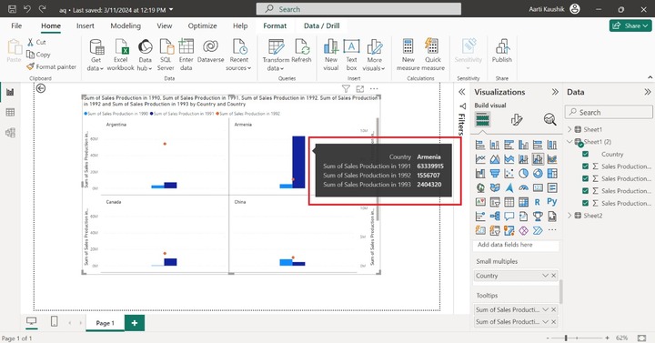The height and width of the screenshot is (343, 655).
Task: Click the top Search box
Action: pyautogui.click(x=358, y=9)
